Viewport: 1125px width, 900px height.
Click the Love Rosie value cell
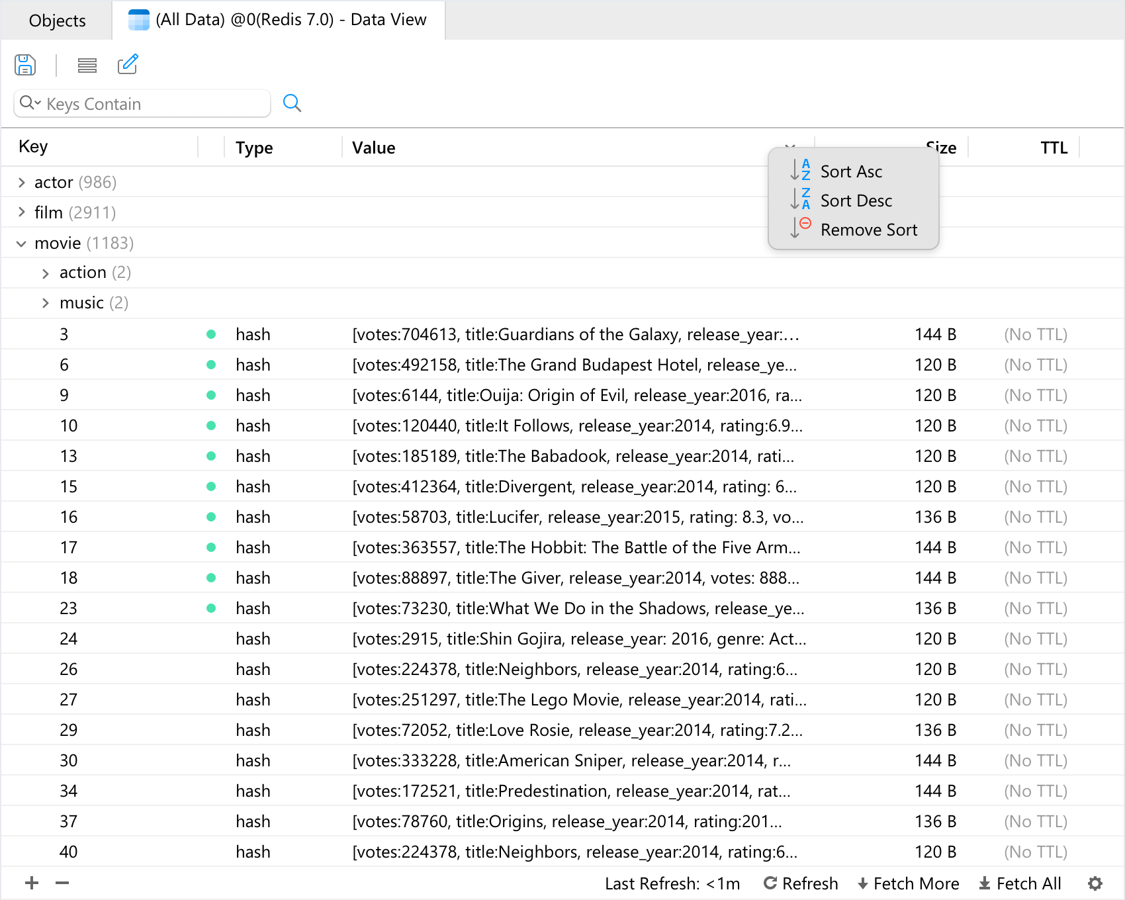coord(577,730)
